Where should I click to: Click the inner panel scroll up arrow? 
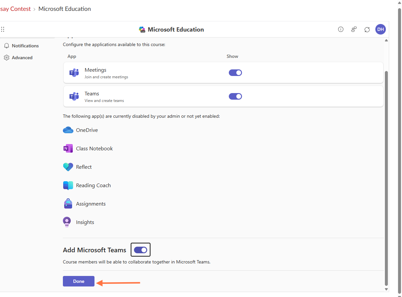pos(387,40)
